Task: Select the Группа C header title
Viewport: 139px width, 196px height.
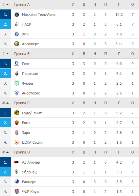Action: (x=22, y=103)
